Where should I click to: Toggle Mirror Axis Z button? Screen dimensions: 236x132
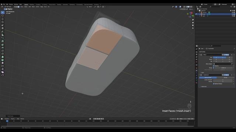tap(229, 57)
